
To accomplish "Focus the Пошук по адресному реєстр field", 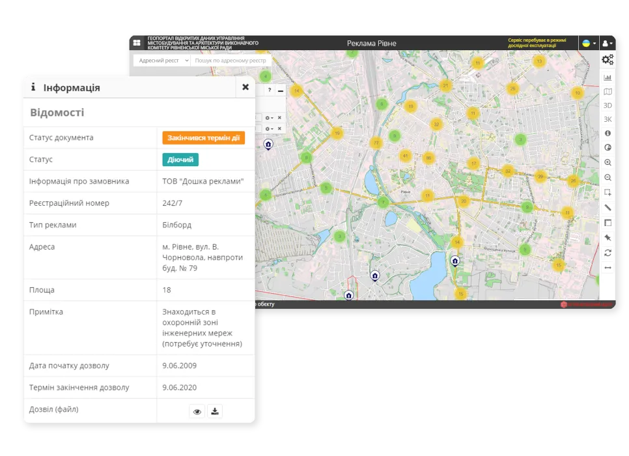I will coord(231,61).
